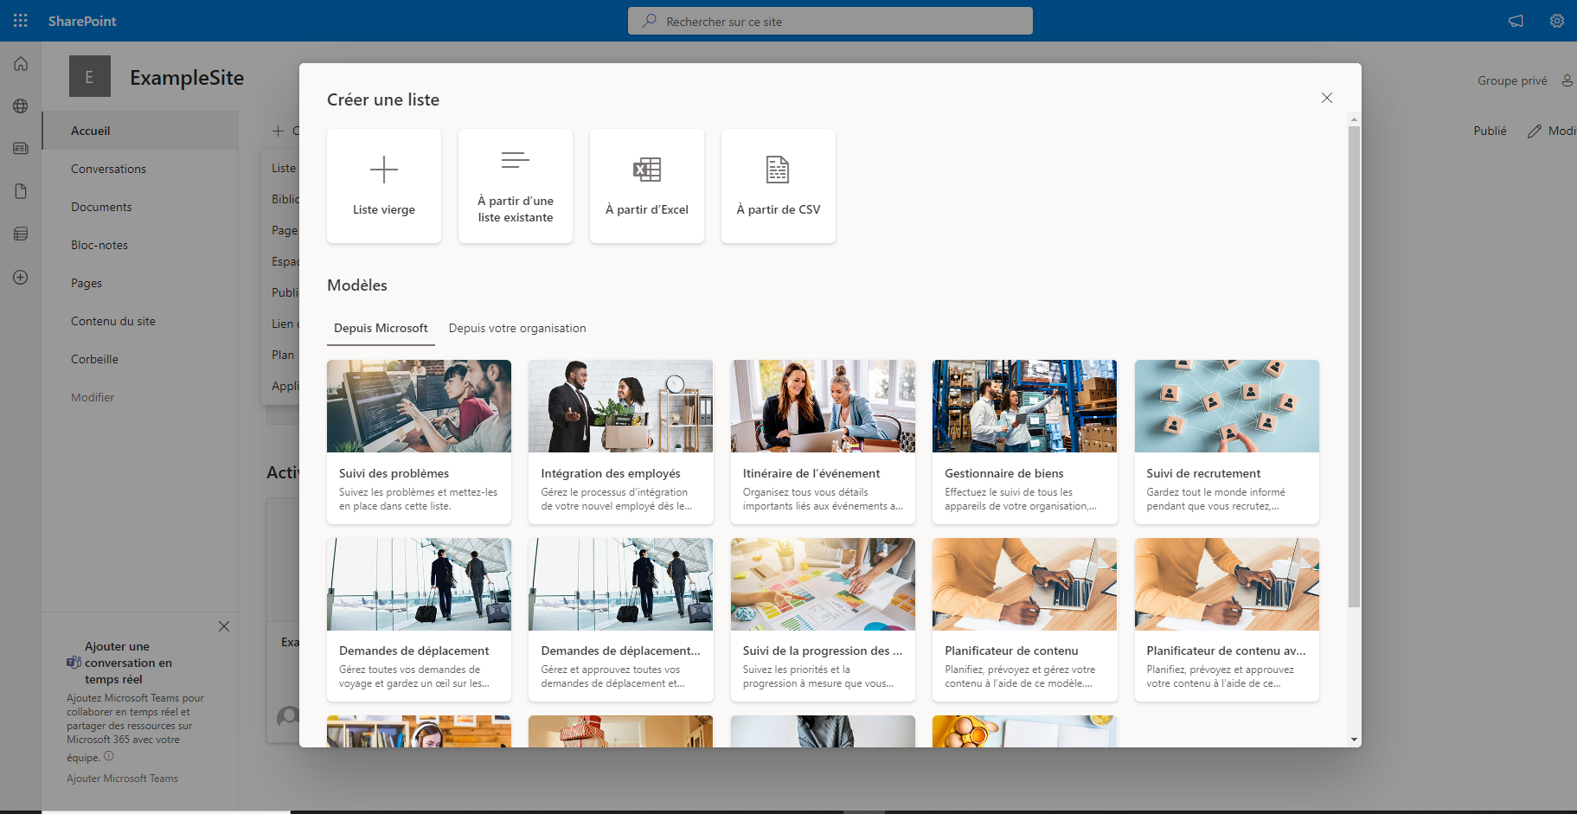Open Conversations in site navigation
This screenshot has width=1577, height=814.
click(x=140, y=169)
